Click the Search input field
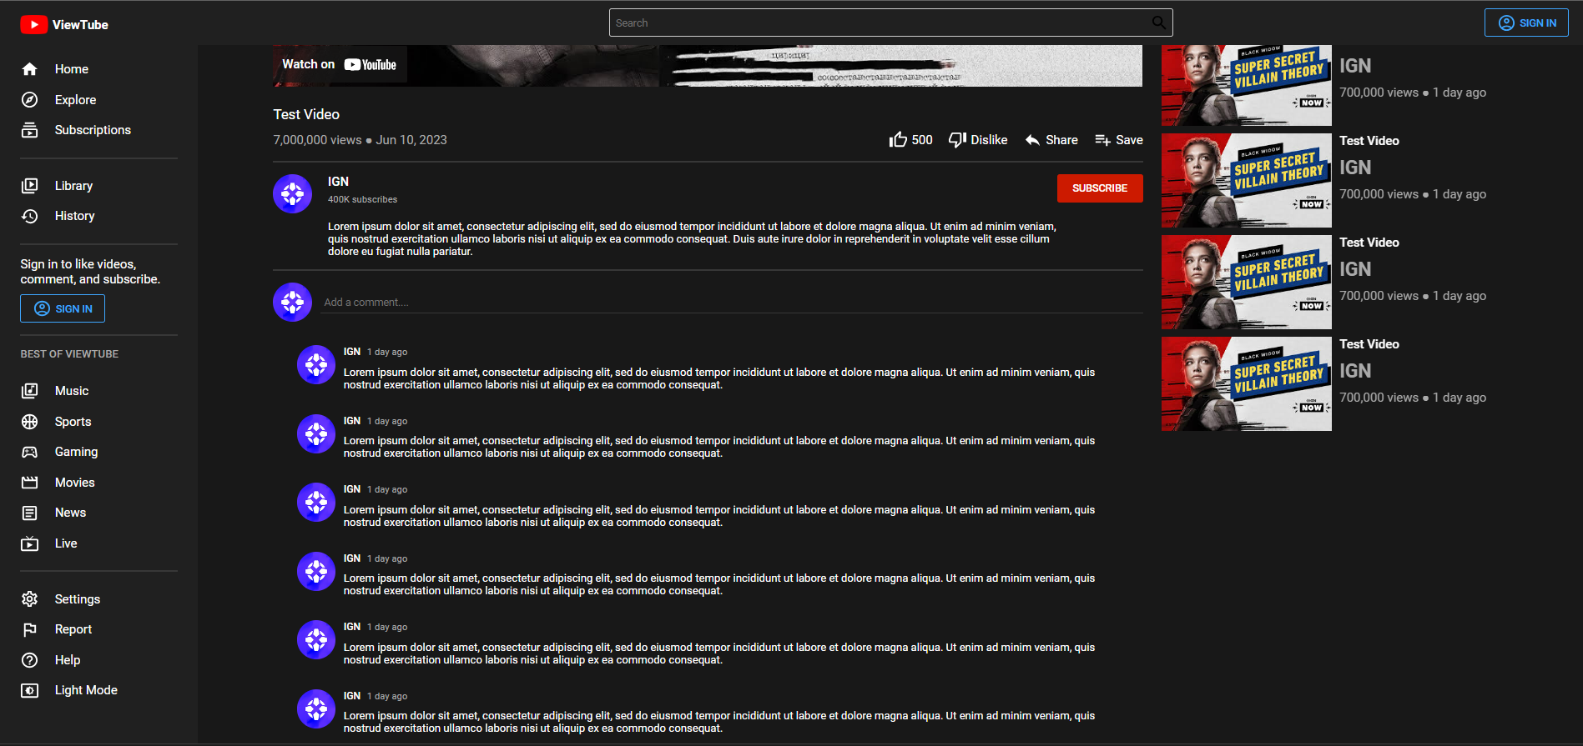1583x746 pixels. [x=890, y=23]
